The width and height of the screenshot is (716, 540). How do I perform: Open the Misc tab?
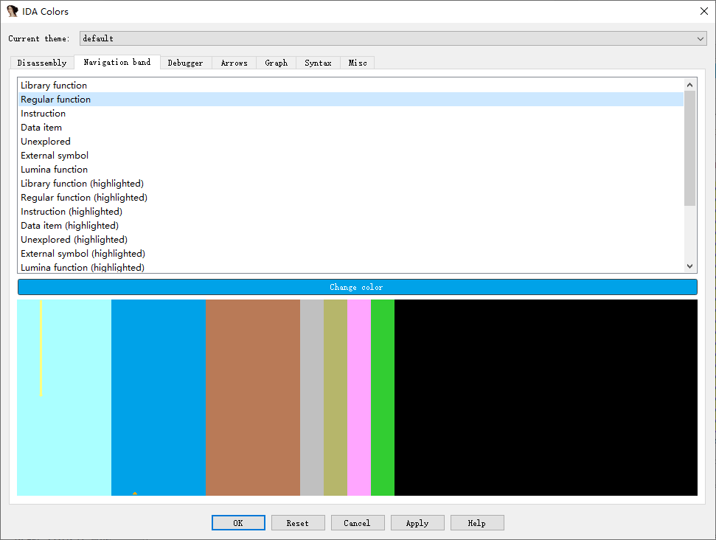pyautogui.click(x=358, y=63)
